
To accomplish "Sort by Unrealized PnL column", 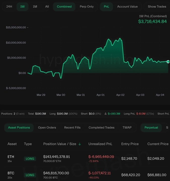I will coord(100,144).
